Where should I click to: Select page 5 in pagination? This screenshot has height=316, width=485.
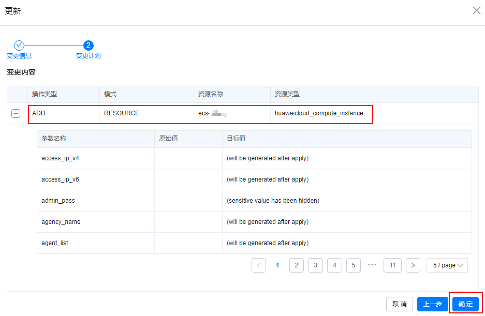click(x=353, y=265)
